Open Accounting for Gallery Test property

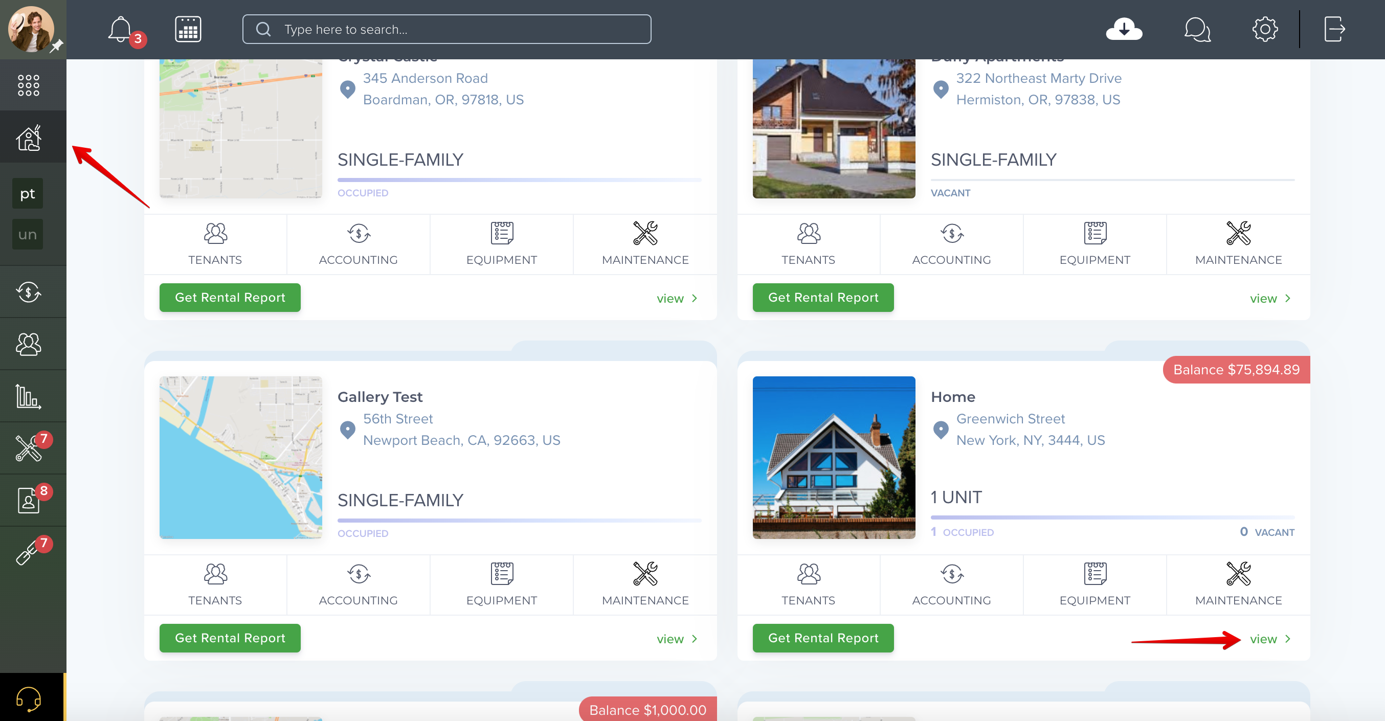point(358,584)
